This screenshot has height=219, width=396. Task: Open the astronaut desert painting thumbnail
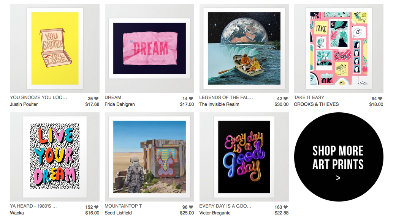(149, 157)
